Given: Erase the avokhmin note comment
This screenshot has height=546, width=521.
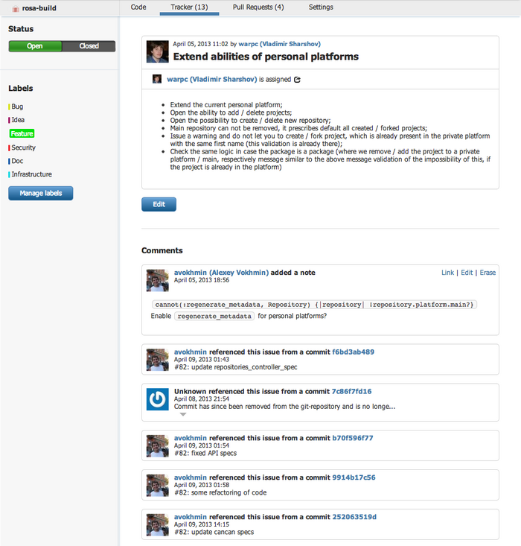Looking at the screenshot, I should point(488,273).
